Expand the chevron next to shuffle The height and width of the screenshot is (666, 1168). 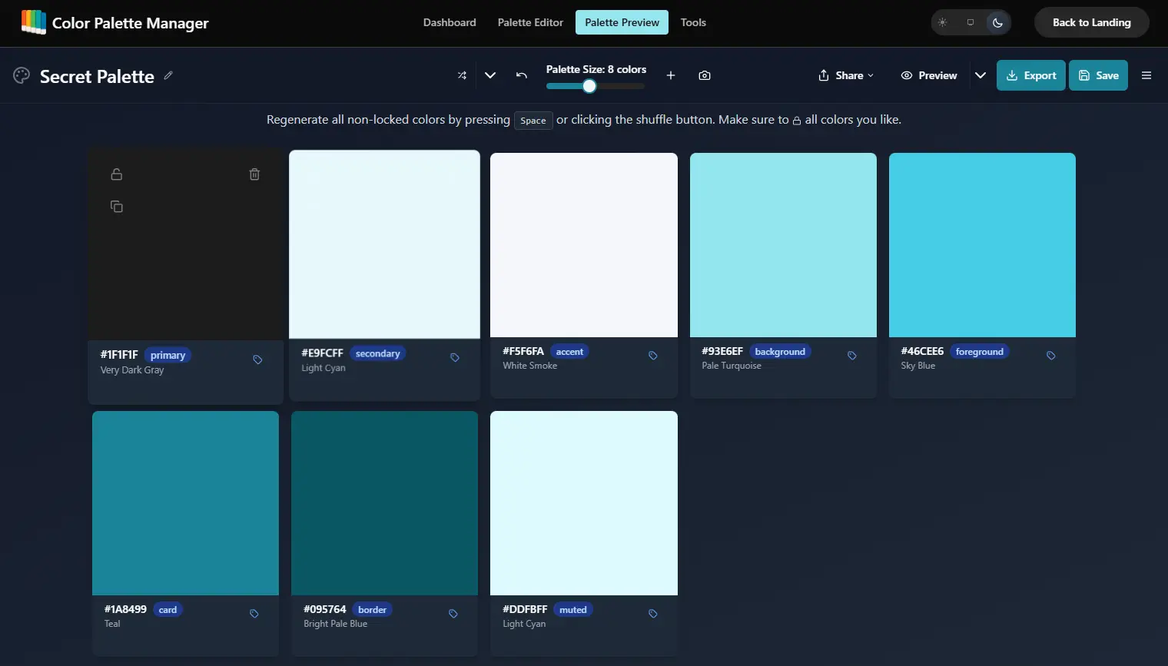(490, 75)
